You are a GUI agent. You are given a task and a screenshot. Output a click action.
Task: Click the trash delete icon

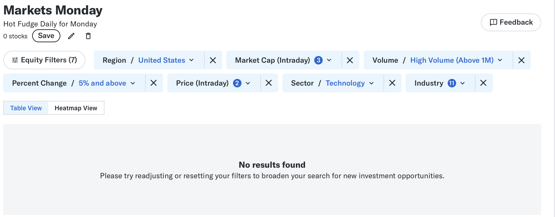pyautogui.click(x=88, y=36)
